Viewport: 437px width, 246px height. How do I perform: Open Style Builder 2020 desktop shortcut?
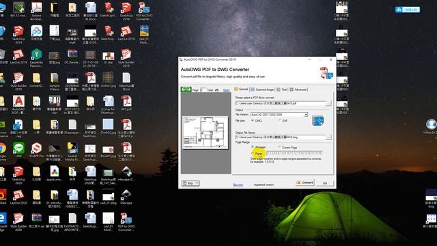point(18,222)
